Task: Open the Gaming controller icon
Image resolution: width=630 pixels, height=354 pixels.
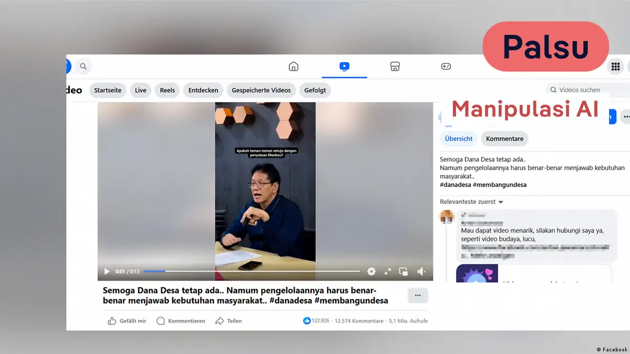Action: tap(446, 66)
